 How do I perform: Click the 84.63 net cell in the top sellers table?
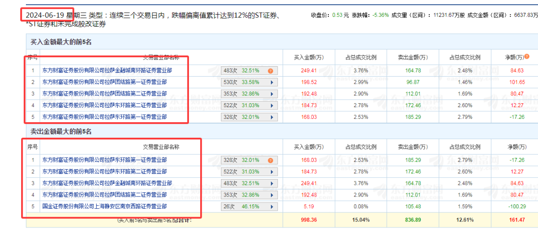point(516,183)
